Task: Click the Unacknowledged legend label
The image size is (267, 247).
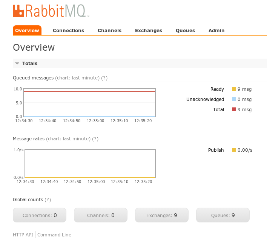Action: (x=205, y=99)
